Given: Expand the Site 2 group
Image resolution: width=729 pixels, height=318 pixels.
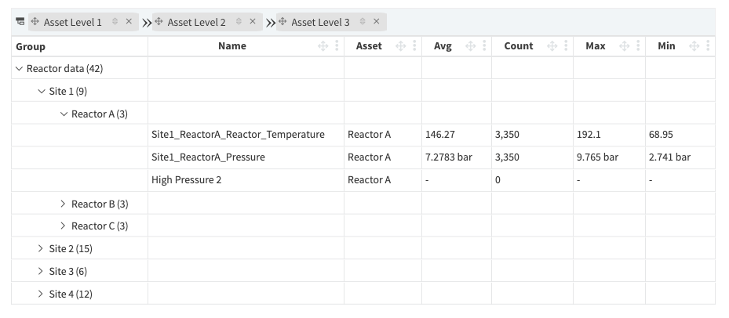Looking at the screenshot, I should click(x=42, y=249).
